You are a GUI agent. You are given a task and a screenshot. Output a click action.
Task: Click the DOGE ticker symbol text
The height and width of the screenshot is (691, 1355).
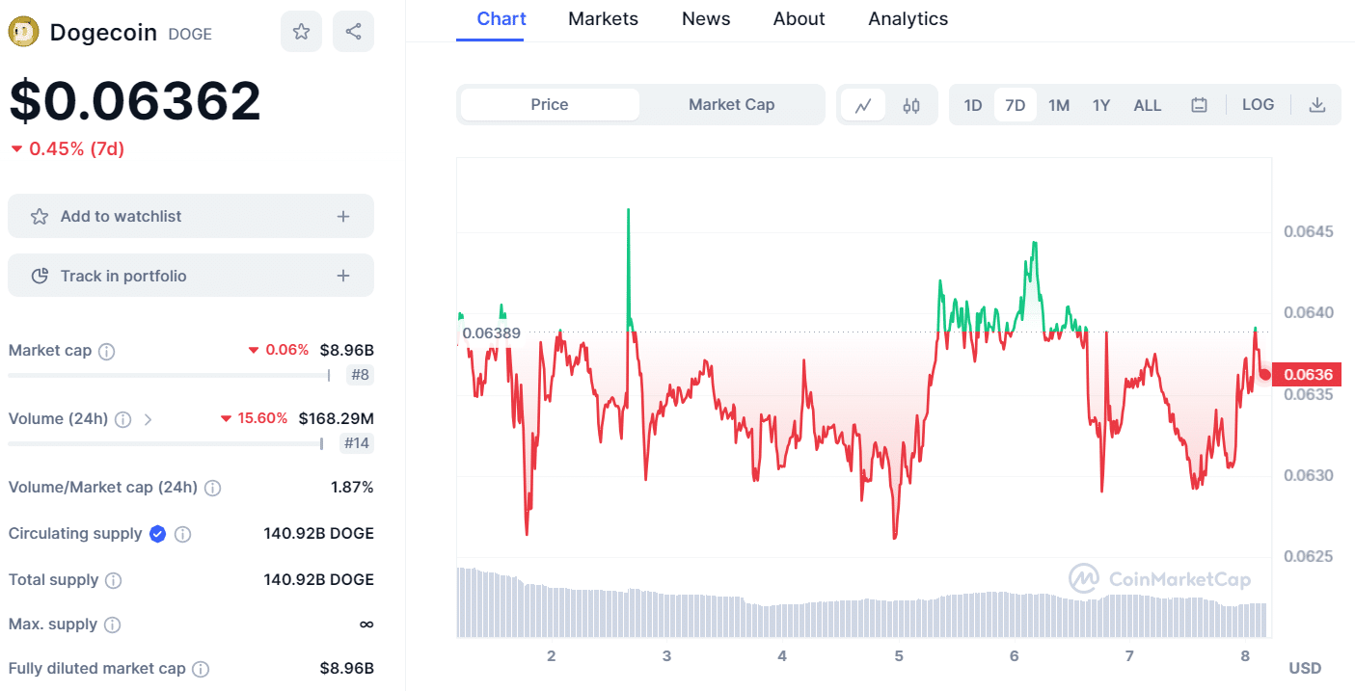point(190,34)
